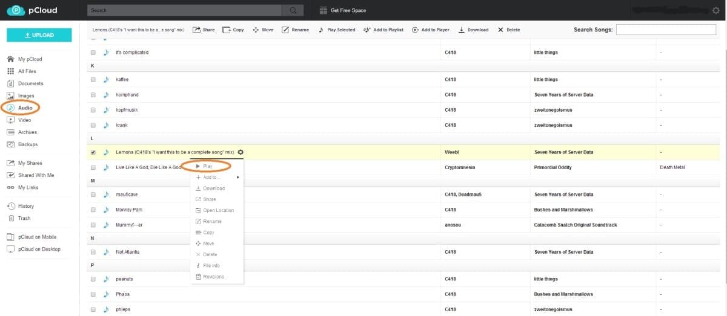
Task: Open the Audio section in the sidebar
Action: [20, 108]
